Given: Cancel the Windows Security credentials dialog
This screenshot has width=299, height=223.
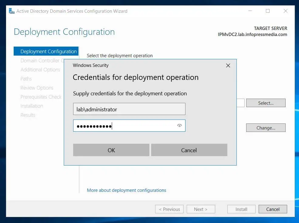Looking at the screenshot, I should pyautogui.click(x=189, y=150).
